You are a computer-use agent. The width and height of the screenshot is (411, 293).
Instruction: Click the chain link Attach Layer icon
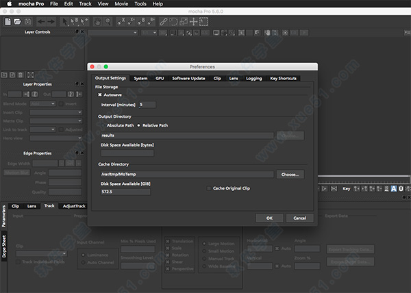tap(163, 22)
